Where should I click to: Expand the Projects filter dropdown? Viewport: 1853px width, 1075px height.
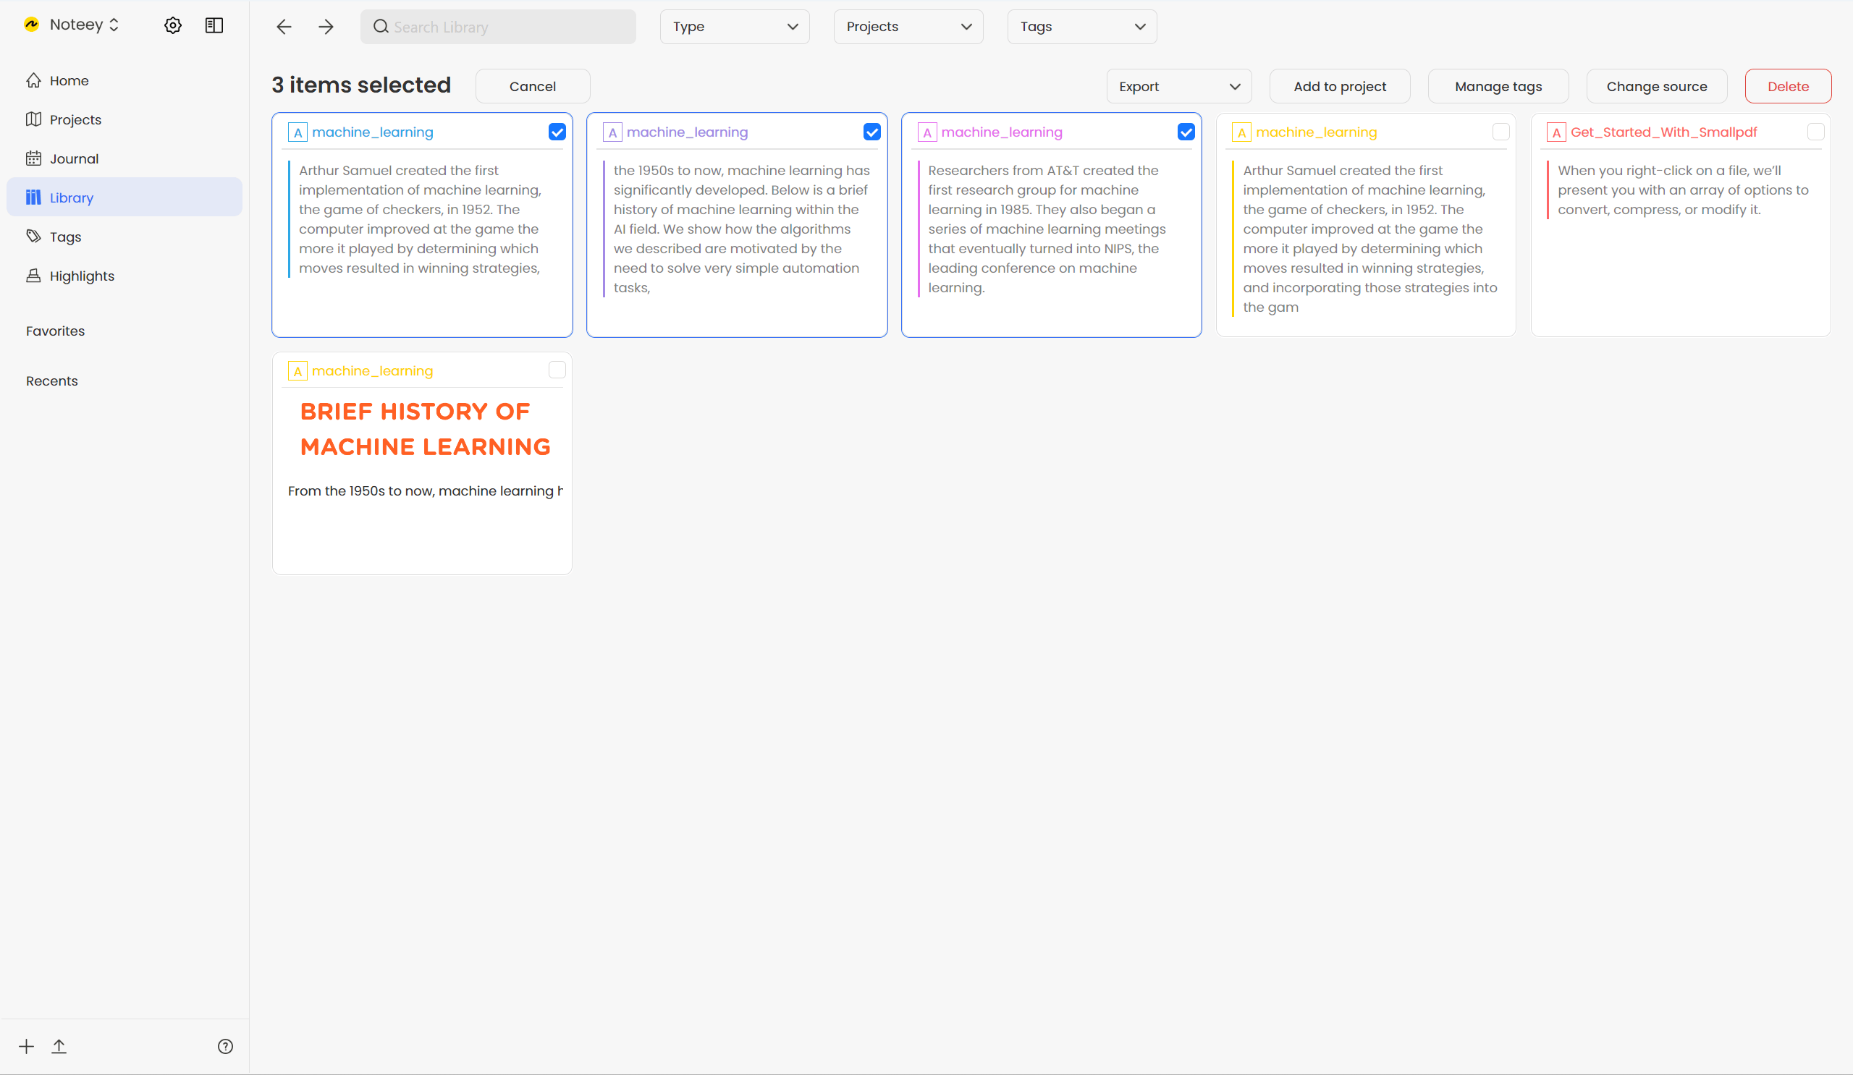(x=906, y=27)
